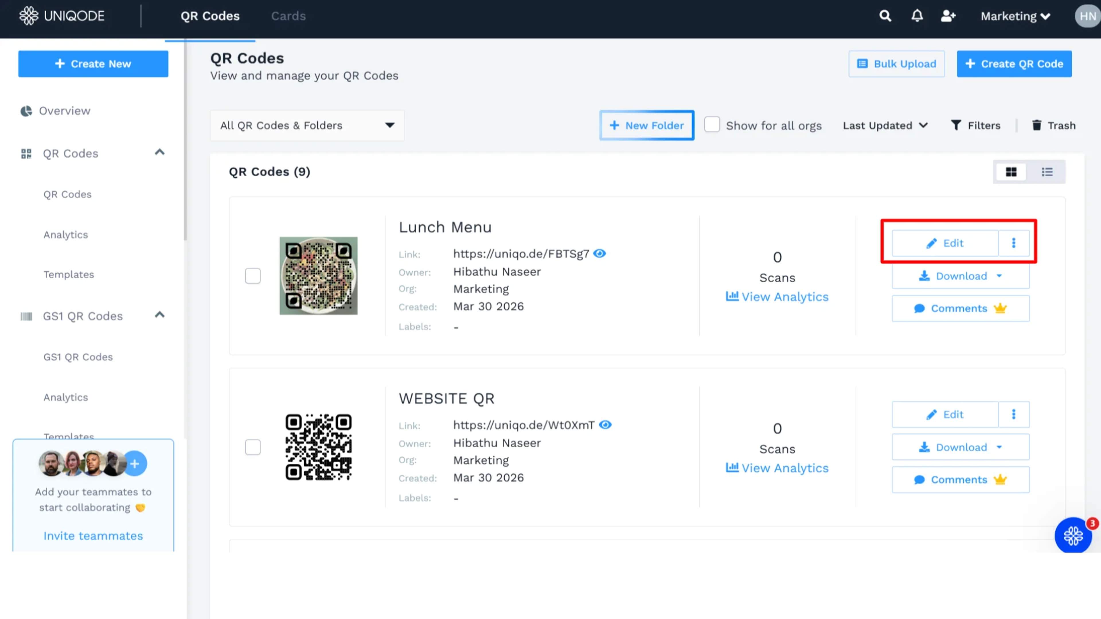This screenshot has width=1101, height=619.
Task: Click Invite teammates link
Action: tap(93, 536)
